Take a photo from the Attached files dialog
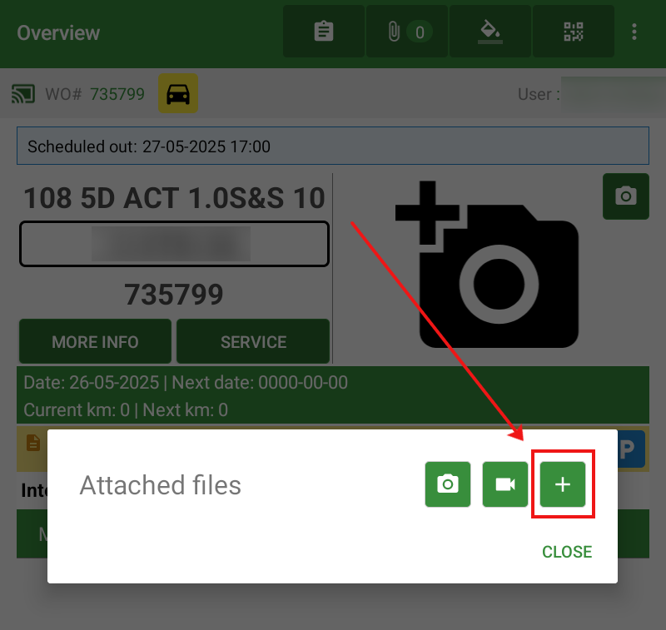This screenshot has height=630, width=666. point(448,484)
